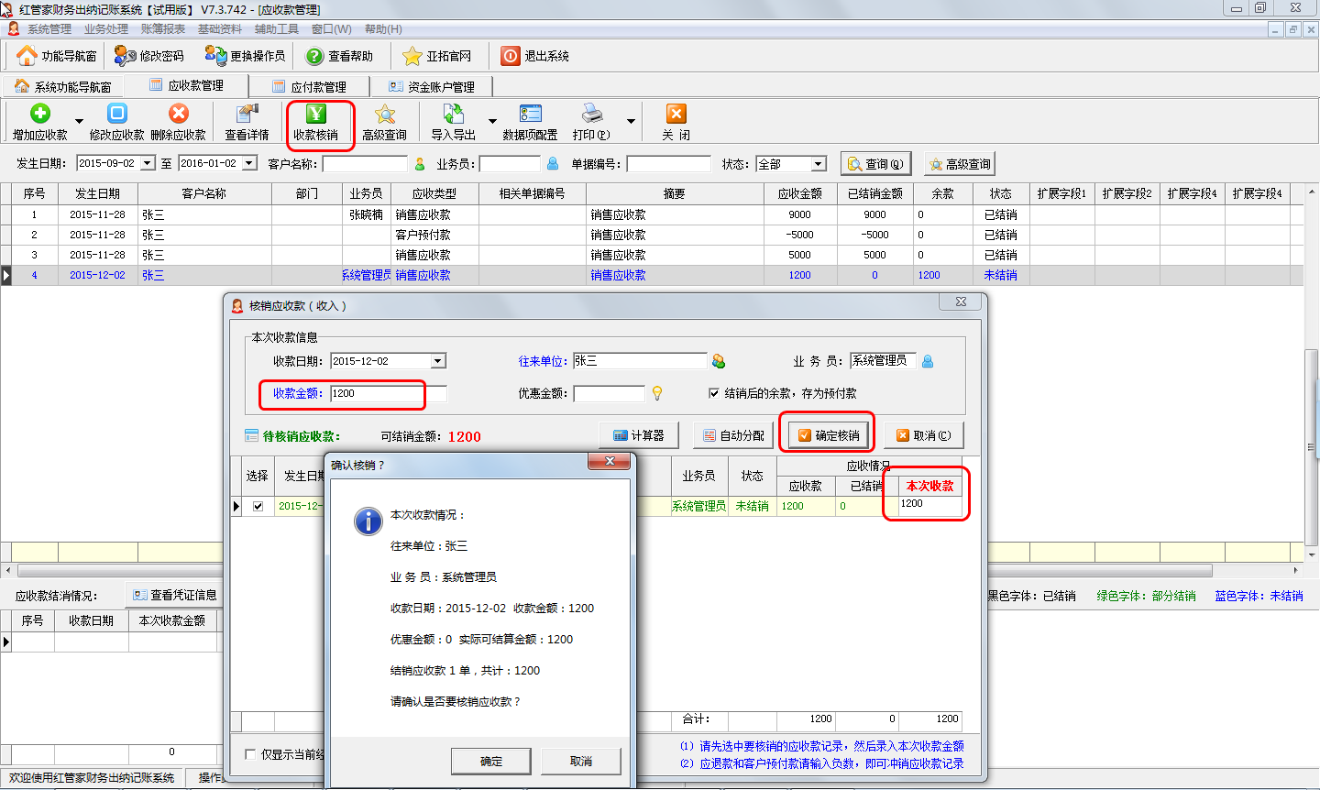
Task: Click the 删除应收款 red X icon
Action: click(179, 114)
